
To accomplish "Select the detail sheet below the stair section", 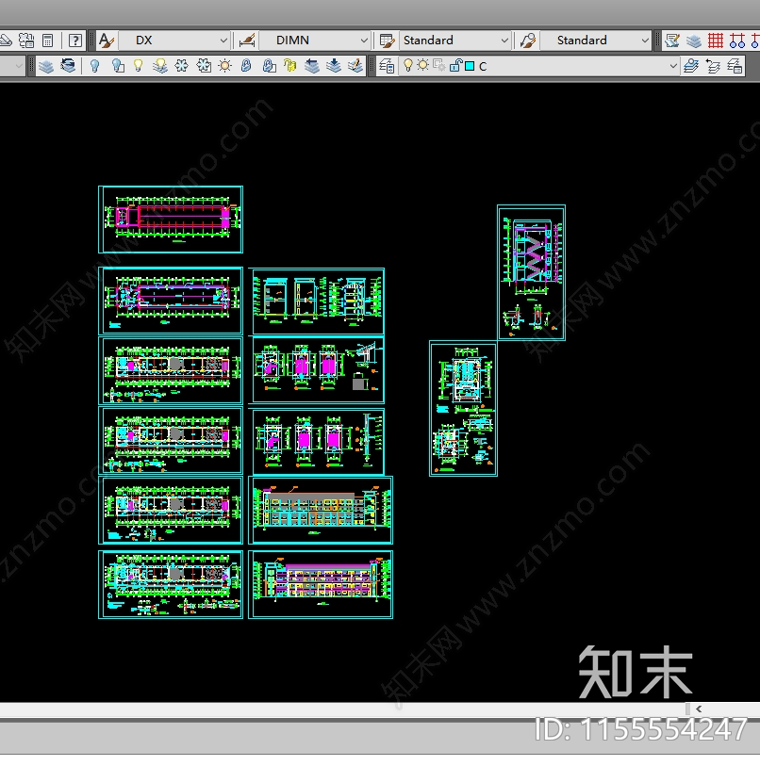I will [463, 408].
